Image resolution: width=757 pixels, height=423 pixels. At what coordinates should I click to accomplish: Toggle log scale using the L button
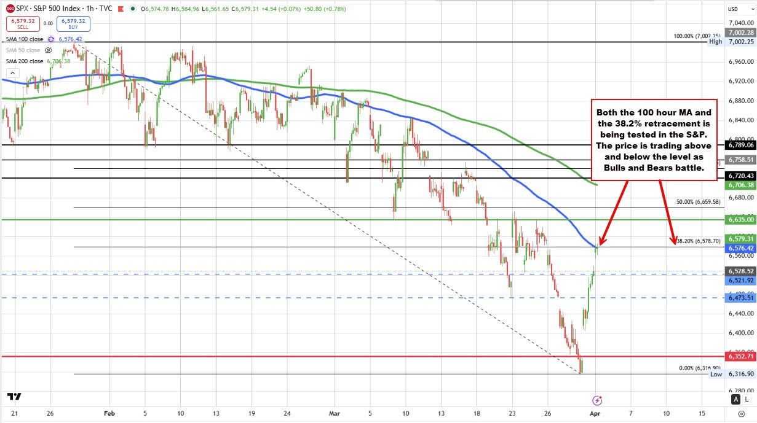[746, 399]
